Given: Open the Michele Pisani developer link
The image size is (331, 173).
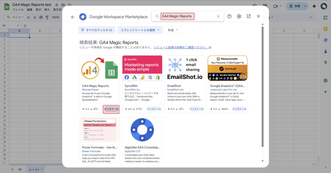Looking at the screenshot, I should click(x=91, y=90).
